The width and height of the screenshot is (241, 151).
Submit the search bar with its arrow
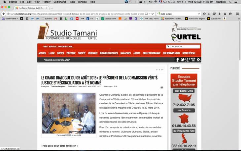(199, 14)
